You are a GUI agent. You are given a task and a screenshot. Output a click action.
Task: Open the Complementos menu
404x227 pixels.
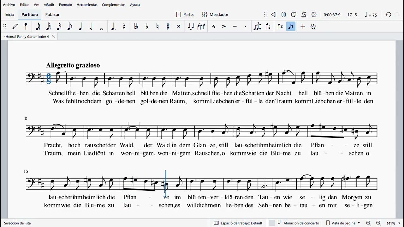point(114,5)
